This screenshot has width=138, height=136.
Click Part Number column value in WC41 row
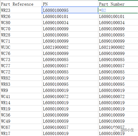click(x=118, y=96)
